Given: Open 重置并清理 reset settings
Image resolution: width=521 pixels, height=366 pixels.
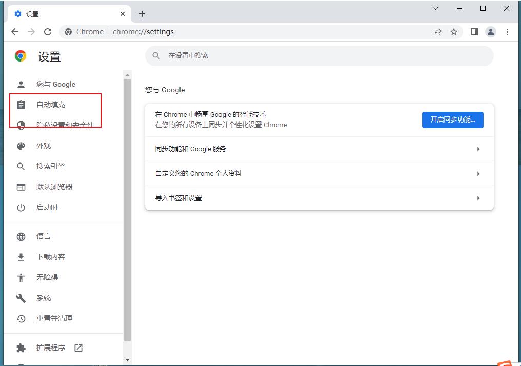Looking at the screenshot, I should [x=55, y=318].
